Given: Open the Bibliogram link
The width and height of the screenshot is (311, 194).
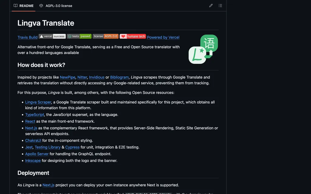Looking at the screenshot, I should pyautogui.click(x=119, y=77).
